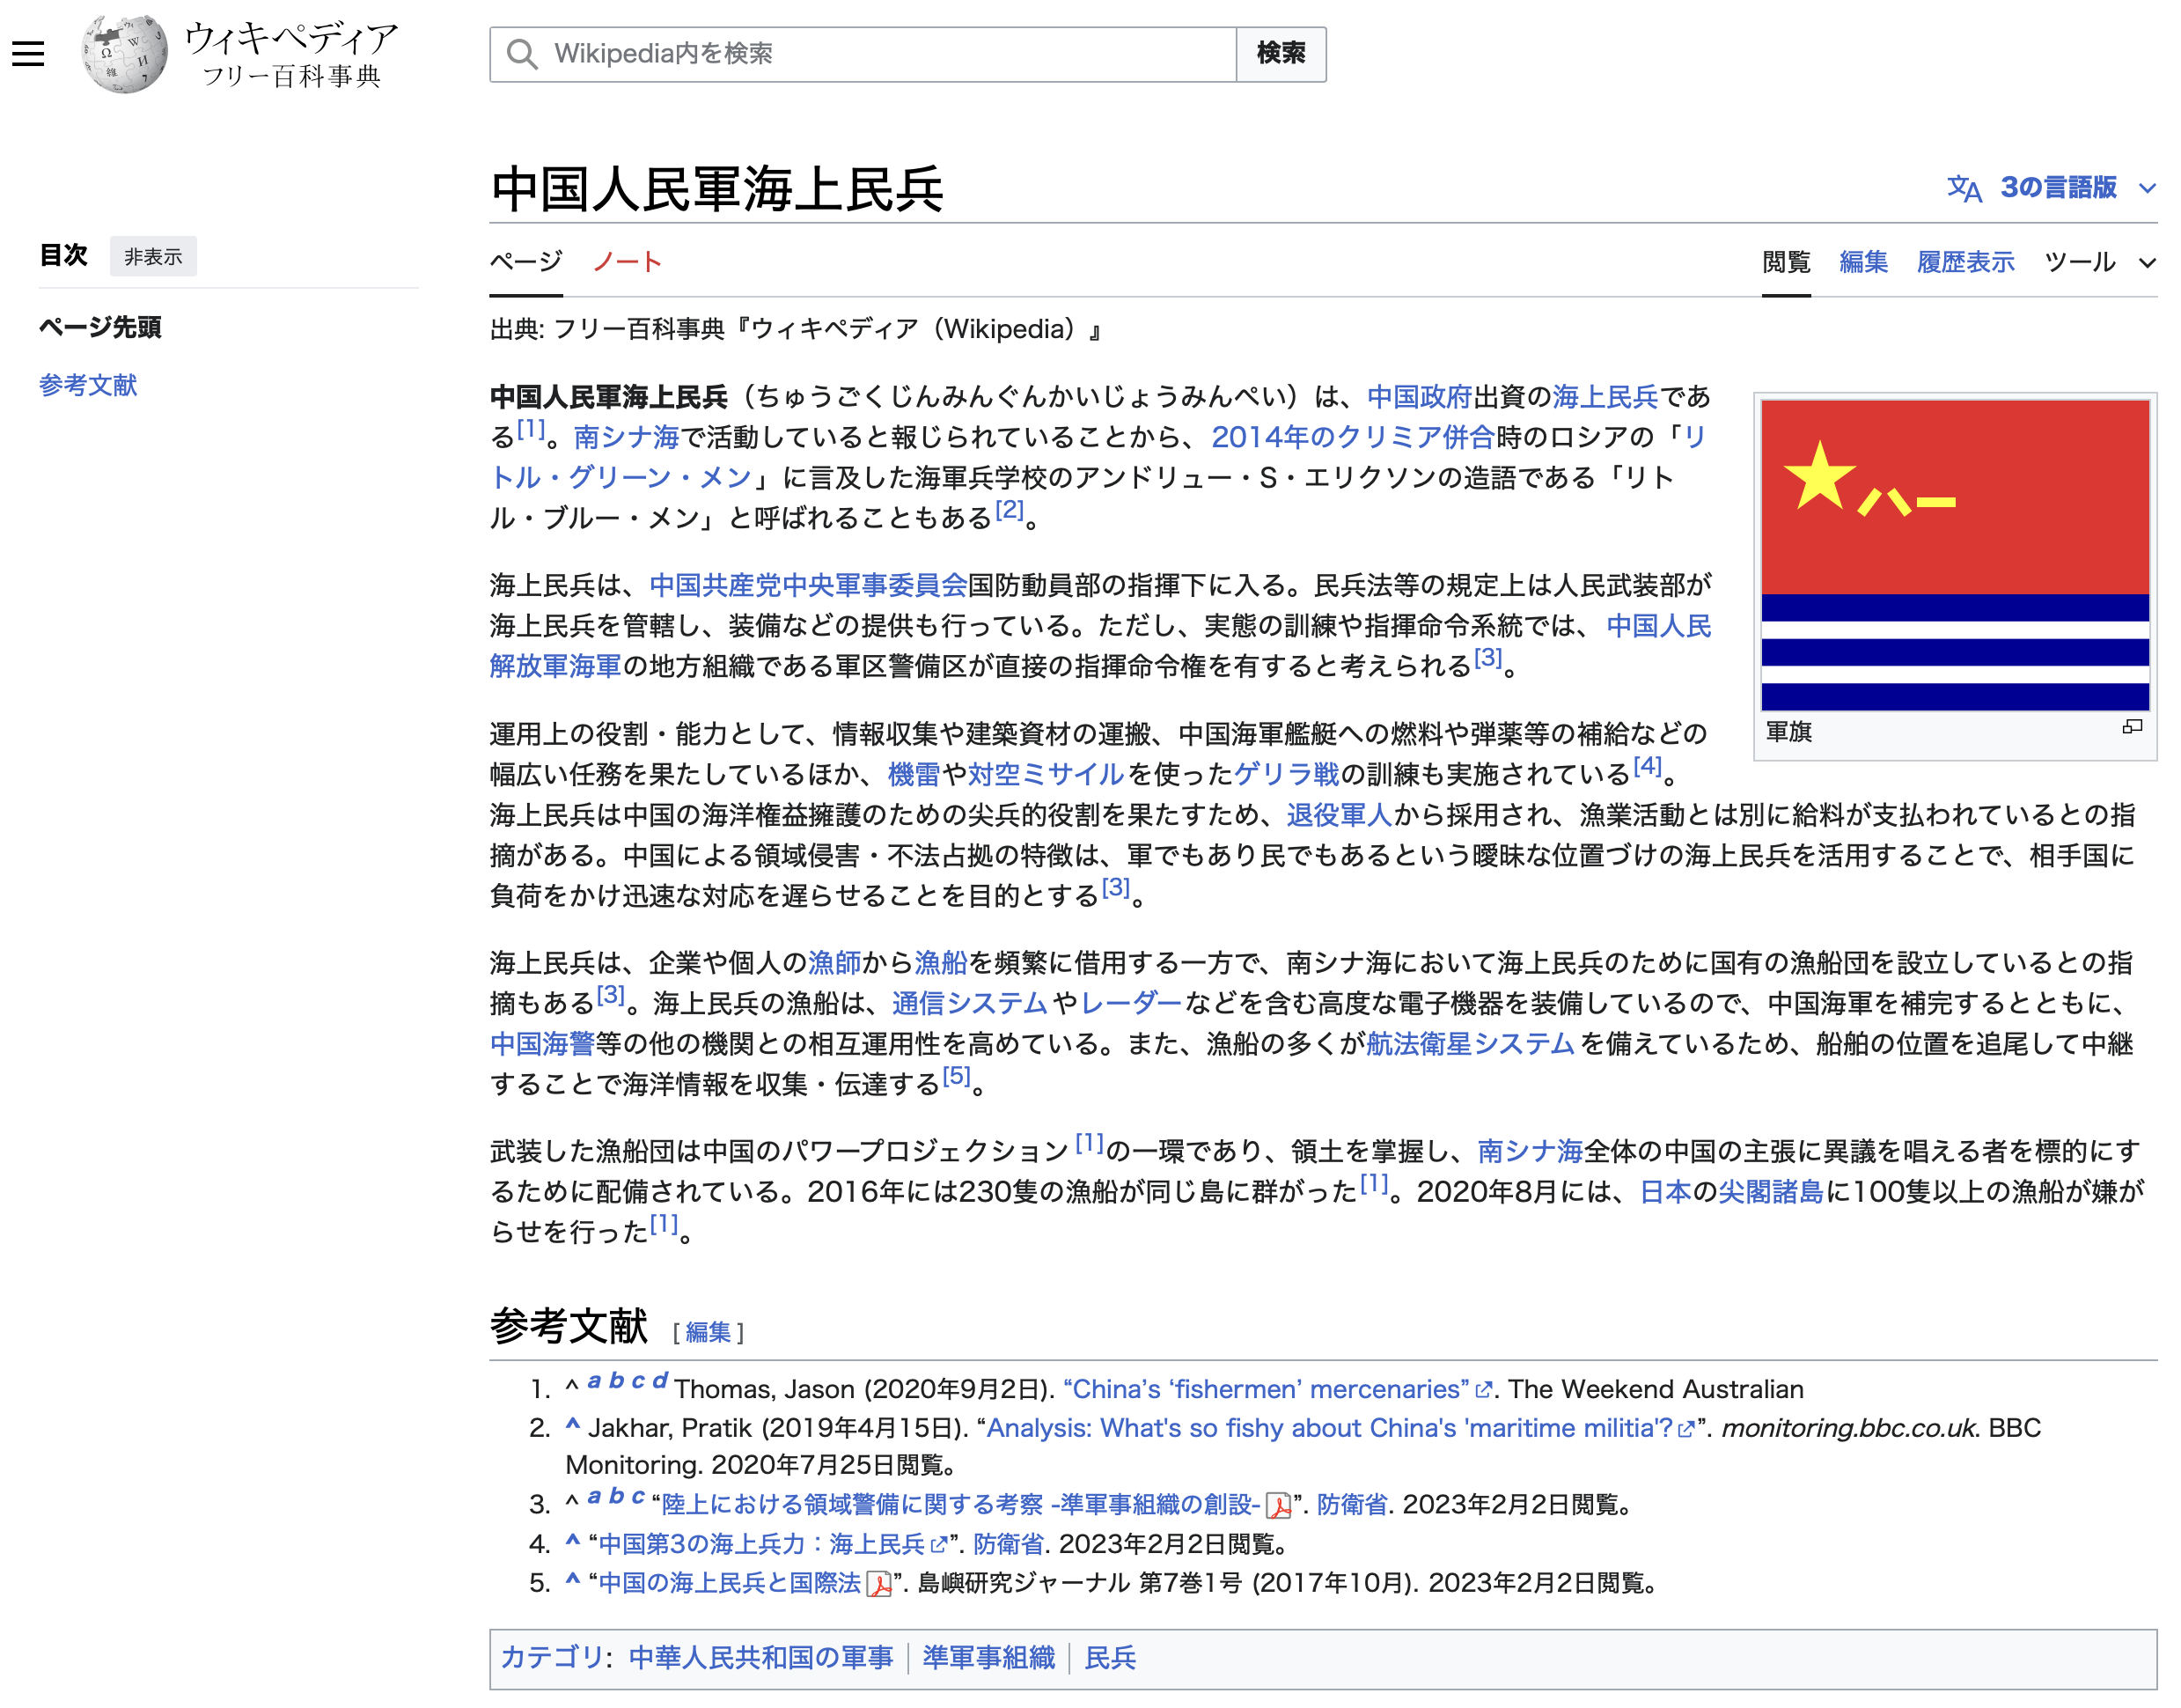Click backlink 'c' of reference 3
Viewport: 2181px width, 1708px height.
tap(638, 1497)
